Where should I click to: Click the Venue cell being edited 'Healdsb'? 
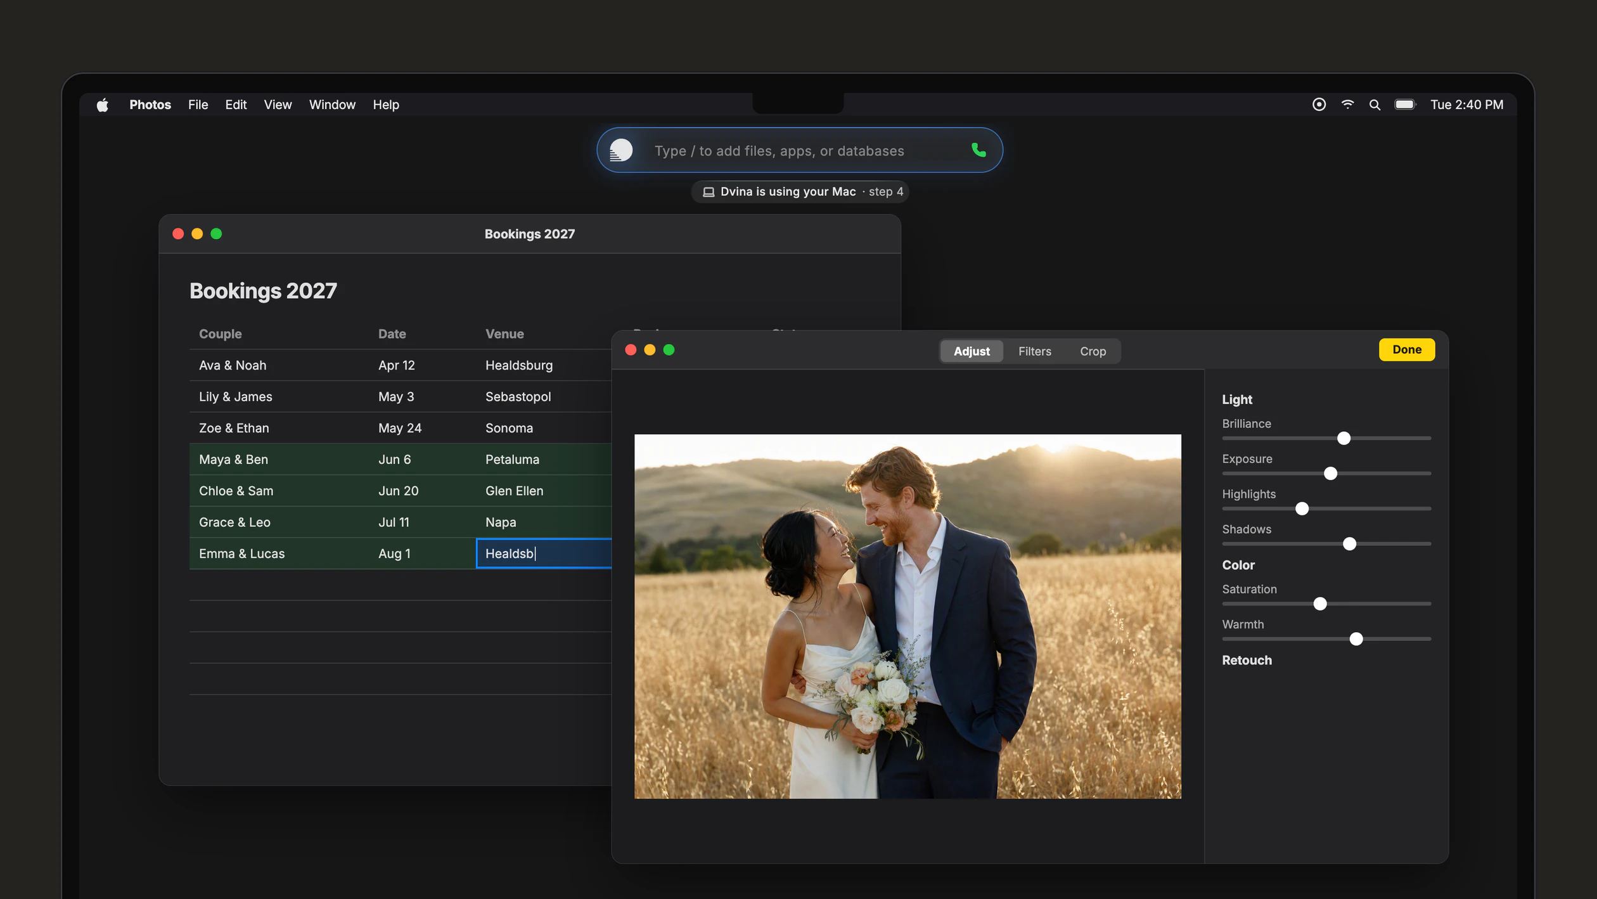click(x=544, y=553)
